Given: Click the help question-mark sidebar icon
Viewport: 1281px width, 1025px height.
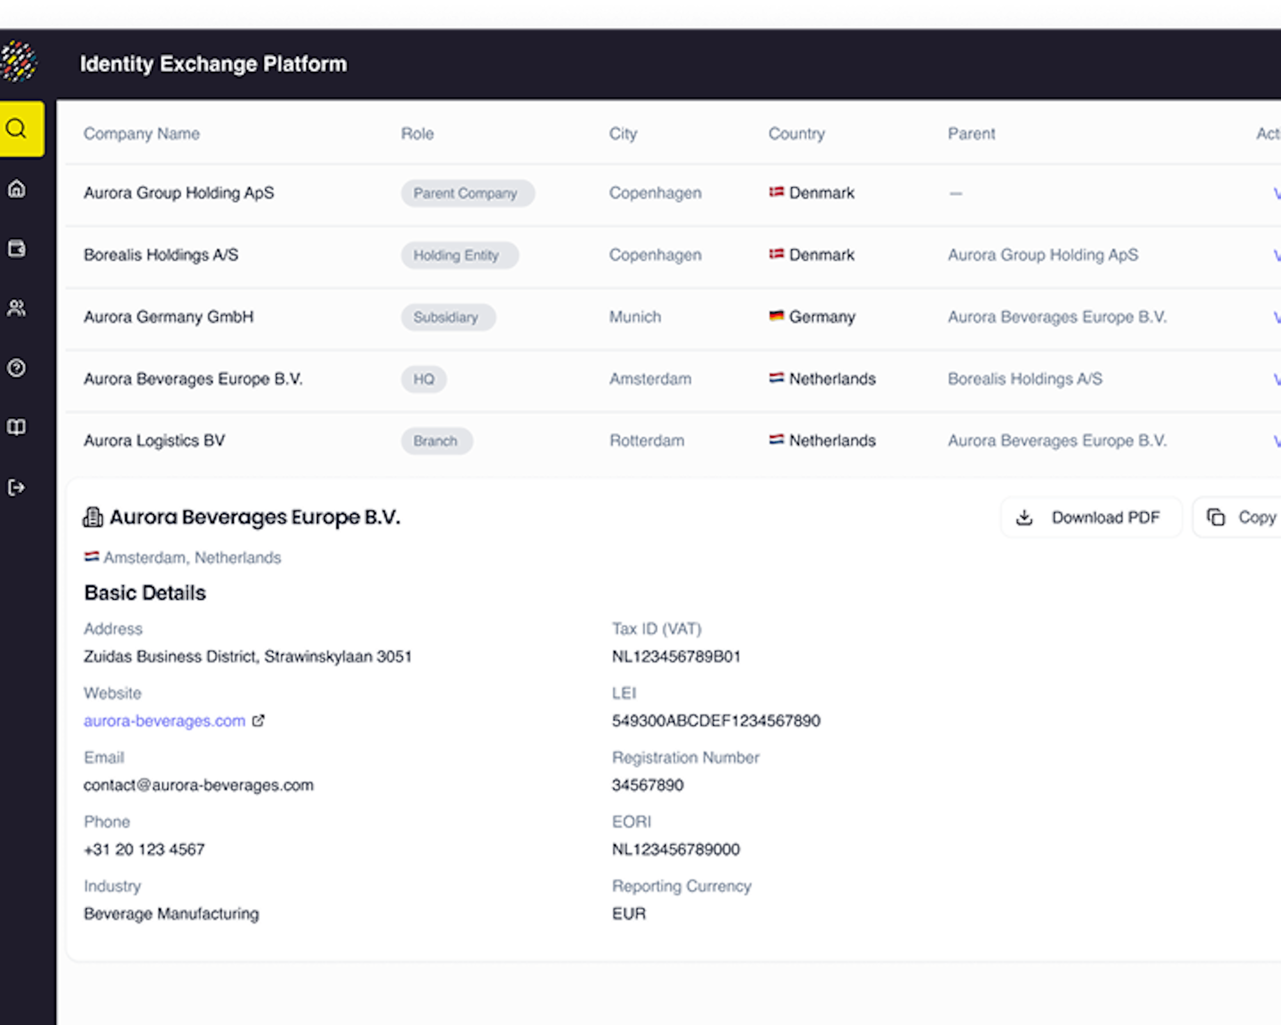Looking at the screenshot, I should (x=17, y=368).
